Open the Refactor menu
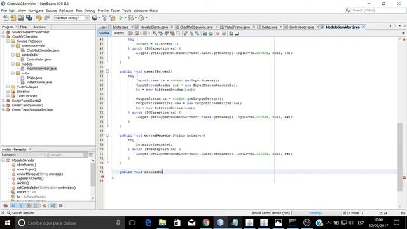 tap(66, 11)
